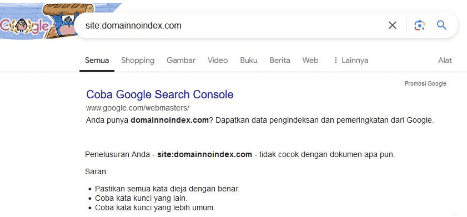This screenshot has height=217, width=467.
Task: Click the Promosi Google label
Action: coord(425,84)
